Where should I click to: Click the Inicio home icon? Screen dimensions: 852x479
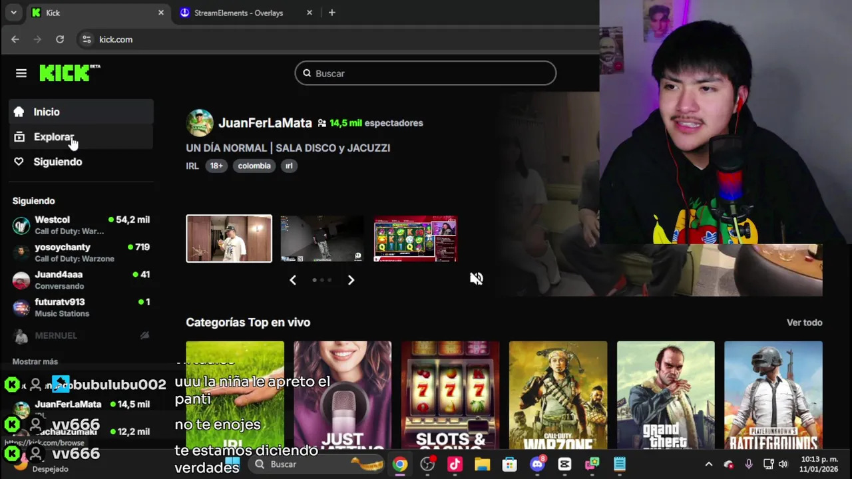pyautogui.click(x=19, y=112)
